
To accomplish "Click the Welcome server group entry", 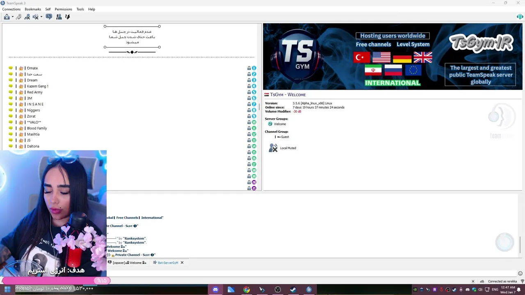I will pos(280,124).
